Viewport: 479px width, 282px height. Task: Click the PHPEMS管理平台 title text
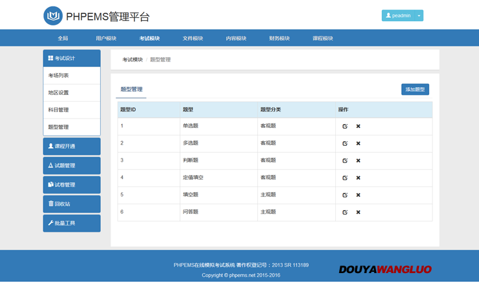[x=107, y=17]
